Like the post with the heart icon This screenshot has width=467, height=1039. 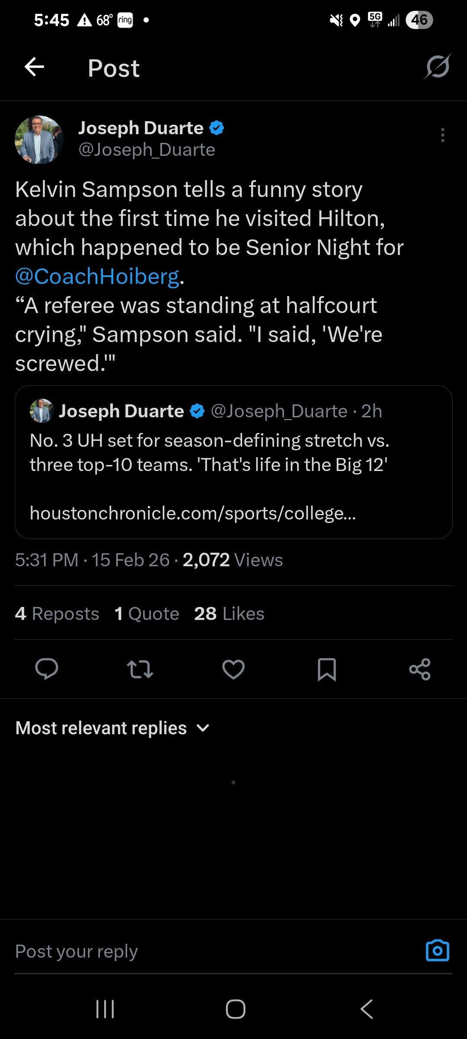coord(233,669)
